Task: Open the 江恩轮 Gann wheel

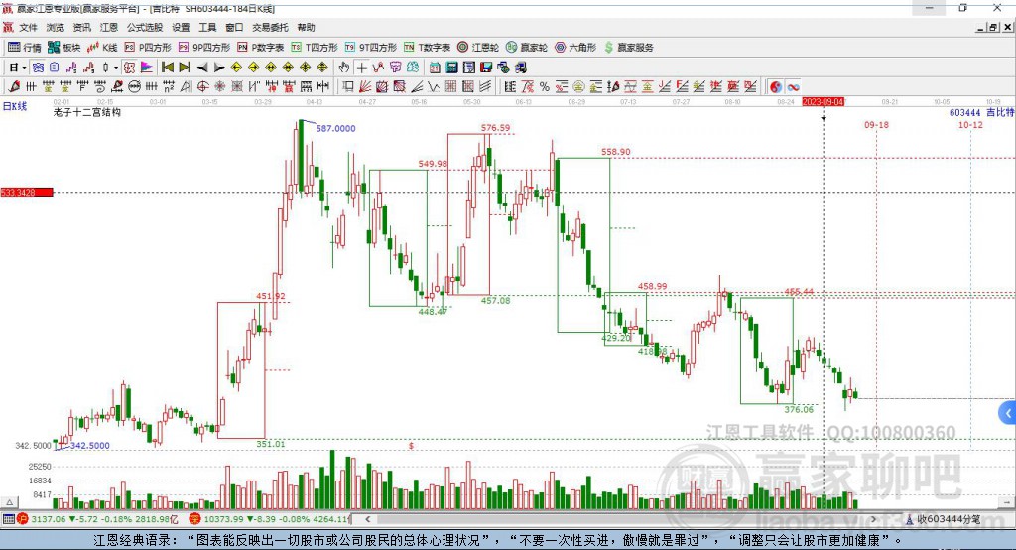Action: 478,48
